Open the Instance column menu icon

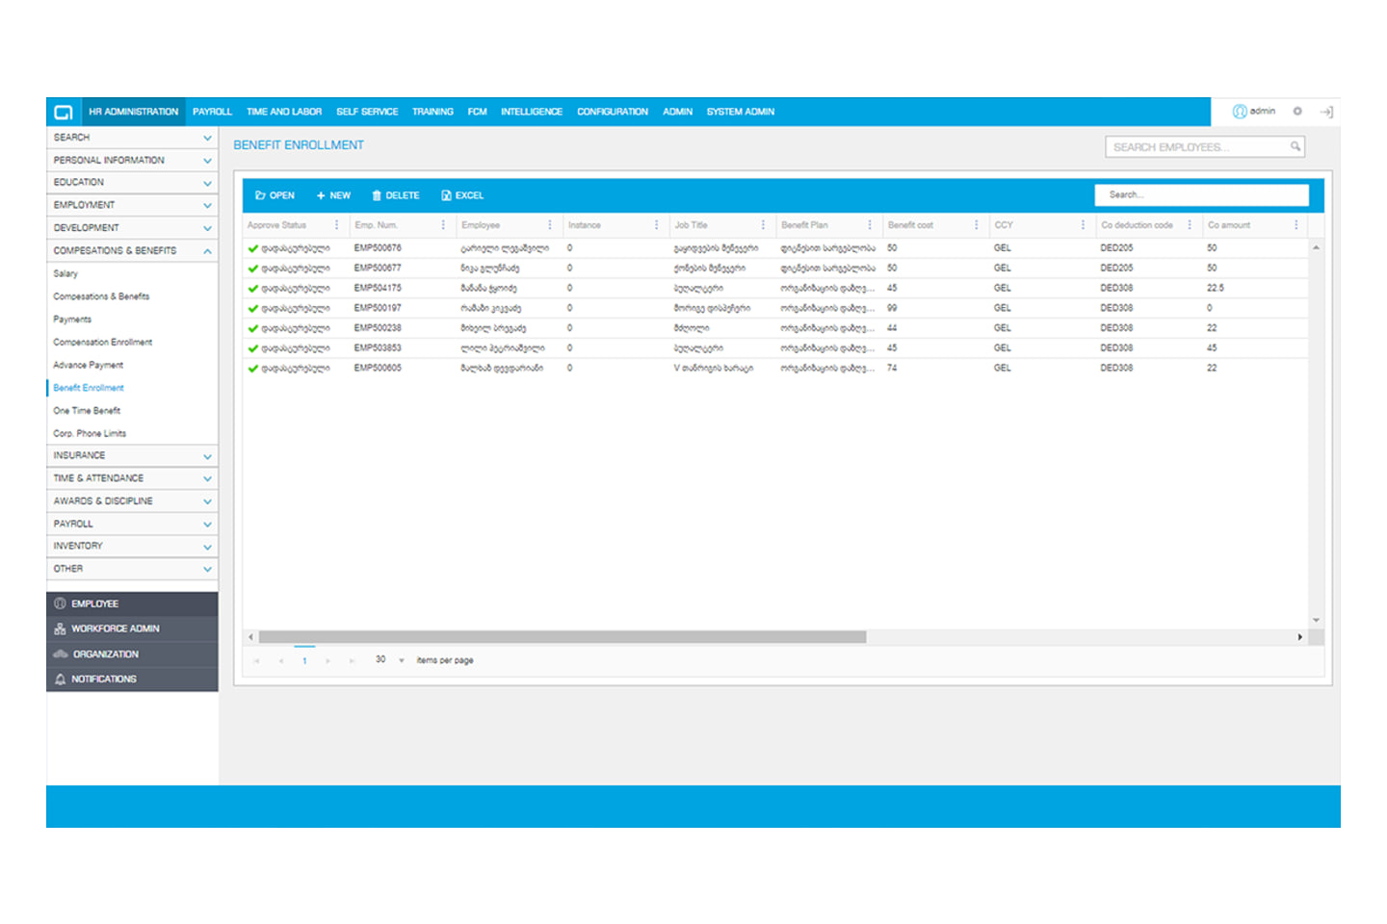click(657, 225)
